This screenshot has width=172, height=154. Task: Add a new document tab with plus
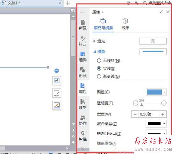[68, 3]
